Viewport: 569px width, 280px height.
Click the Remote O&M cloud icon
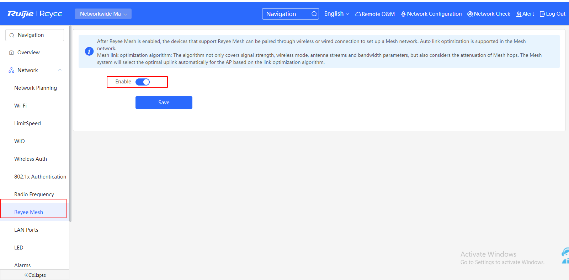pos(358,14)
